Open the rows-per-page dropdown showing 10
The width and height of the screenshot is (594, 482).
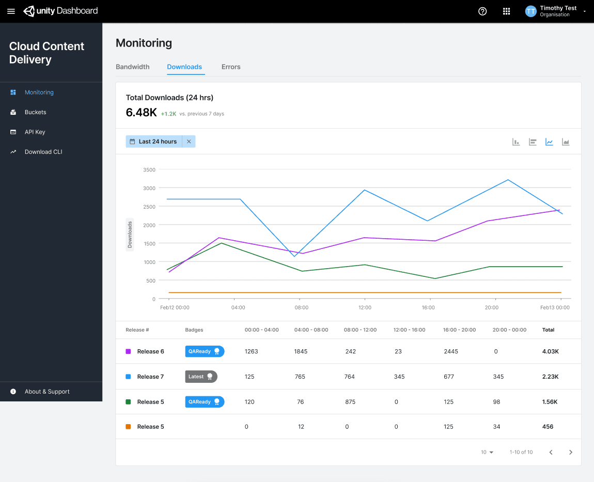pos(486,452)
